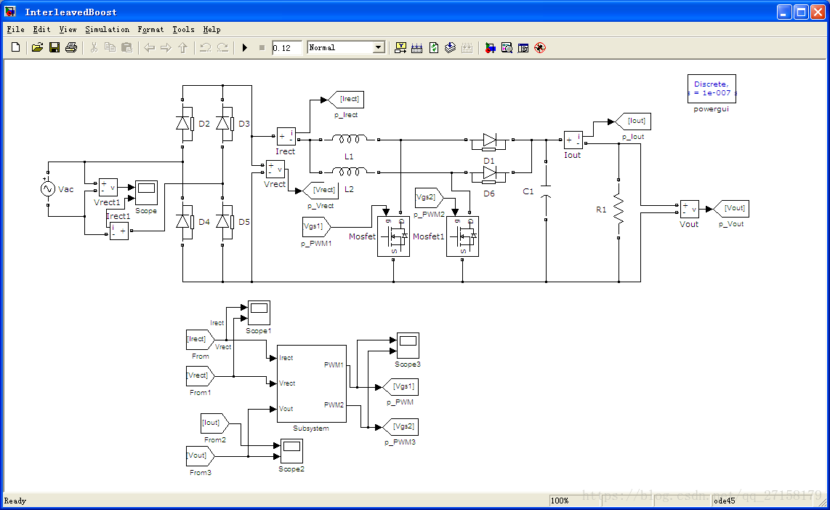The width and height of the screenshot is (830, 510).
Task: Open the Format menu
Action: (150, 30)
